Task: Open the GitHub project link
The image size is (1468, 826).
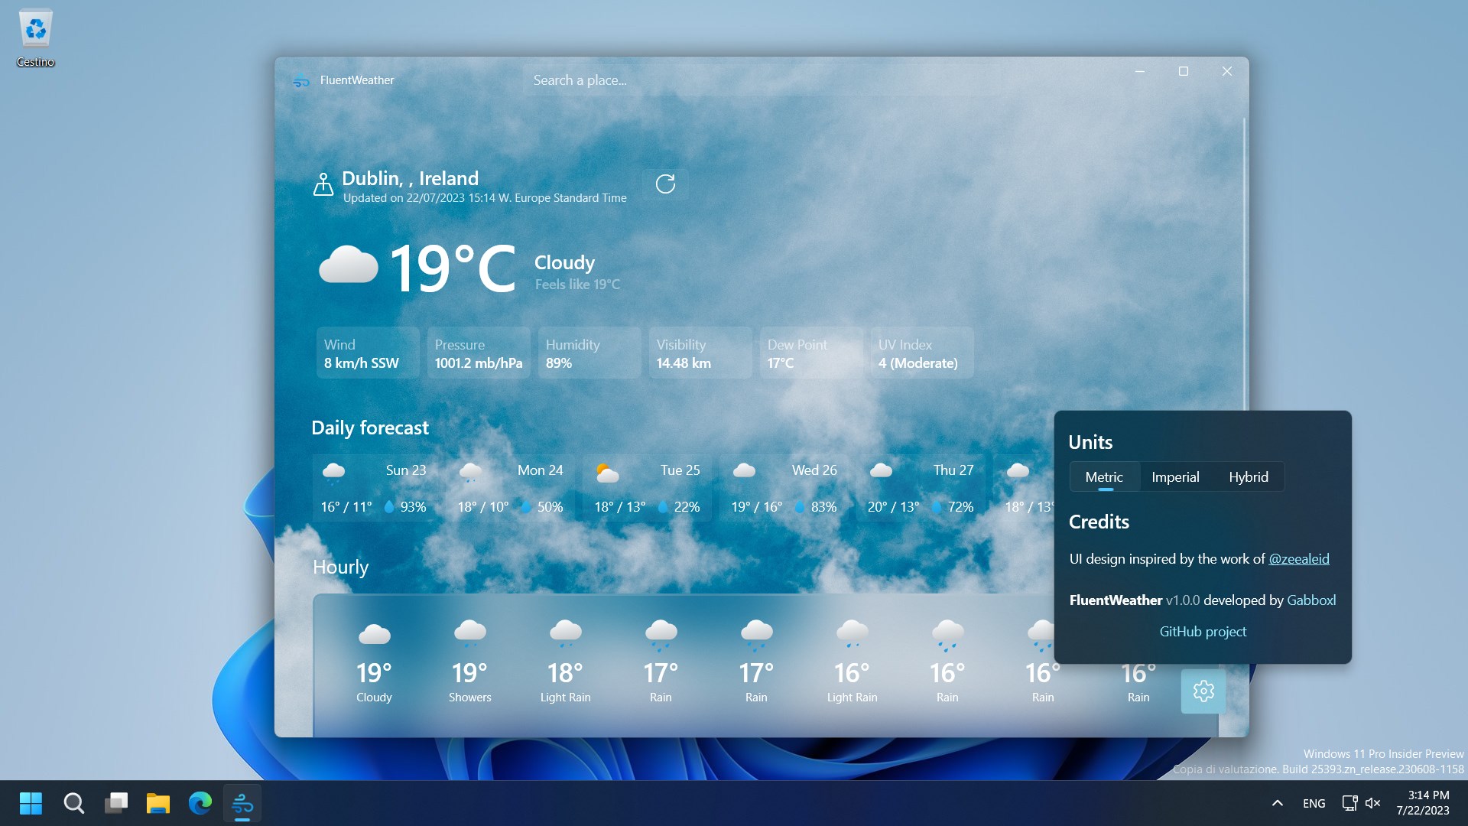Action: pos(1203,632)
